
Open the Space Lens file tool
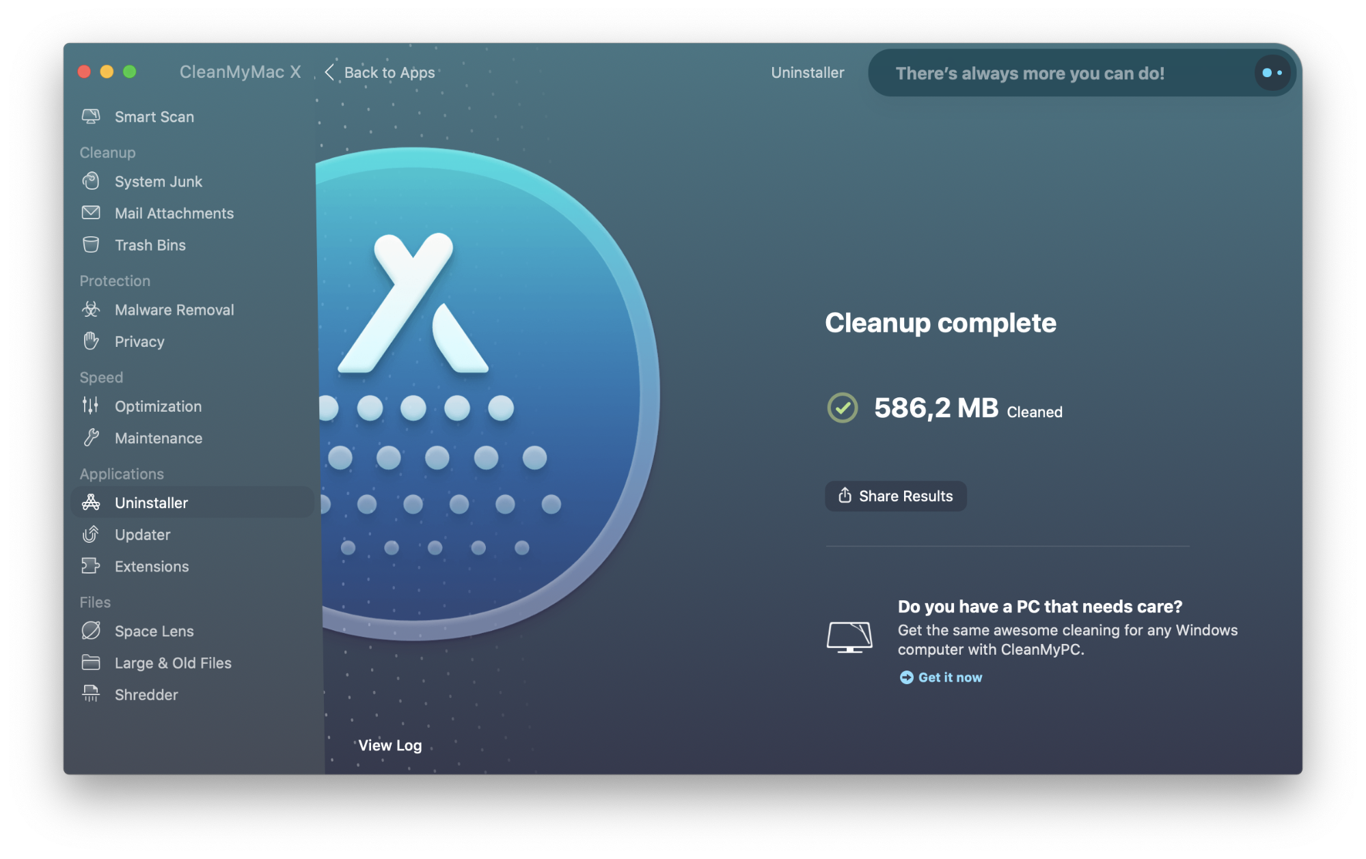click(x=152, y=630)
